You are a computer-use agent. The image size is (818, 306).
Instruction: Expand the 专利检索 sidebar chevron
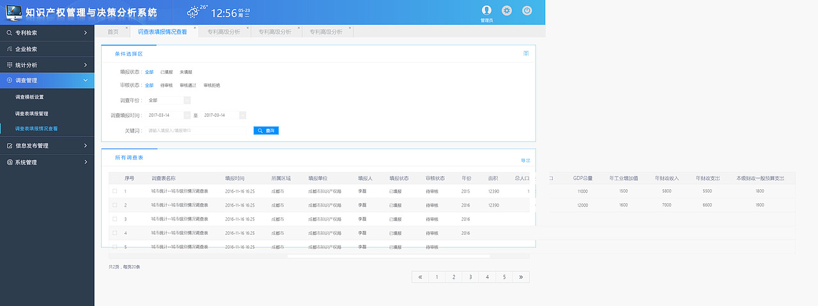(86, 33)
